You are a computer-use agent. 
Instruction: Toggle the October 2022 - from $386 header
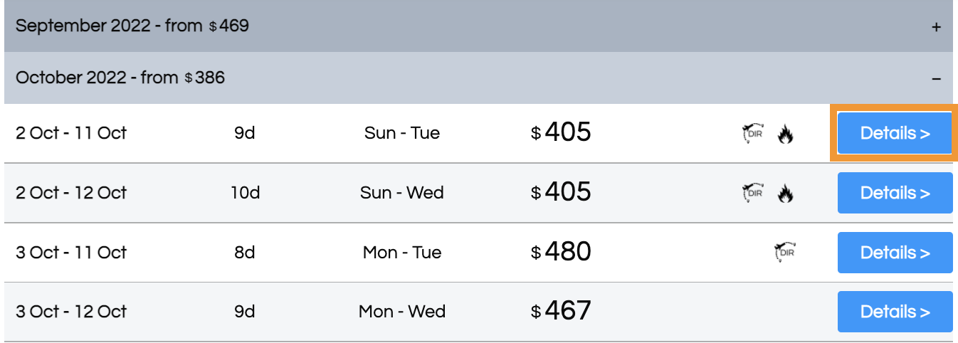(478, 78)
